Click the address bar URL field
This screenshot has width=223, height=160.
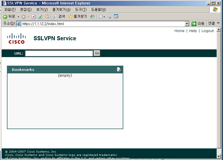(x=101, y=24)
